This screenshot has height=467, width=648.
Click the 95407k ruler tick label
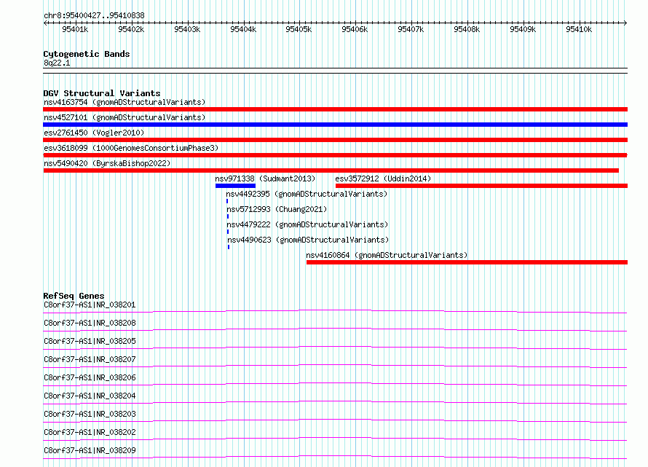411,29
